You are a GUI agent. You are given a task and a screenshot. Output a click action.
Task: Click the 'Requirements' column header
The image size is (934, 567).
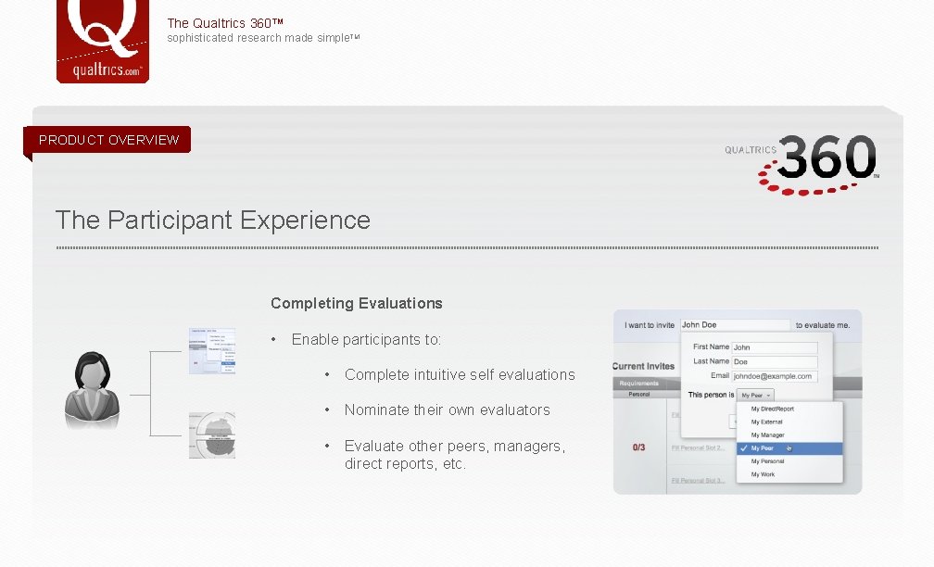638,384
